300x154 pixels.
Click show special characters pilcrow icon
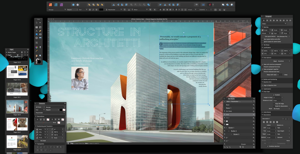[x=155, y=10]
